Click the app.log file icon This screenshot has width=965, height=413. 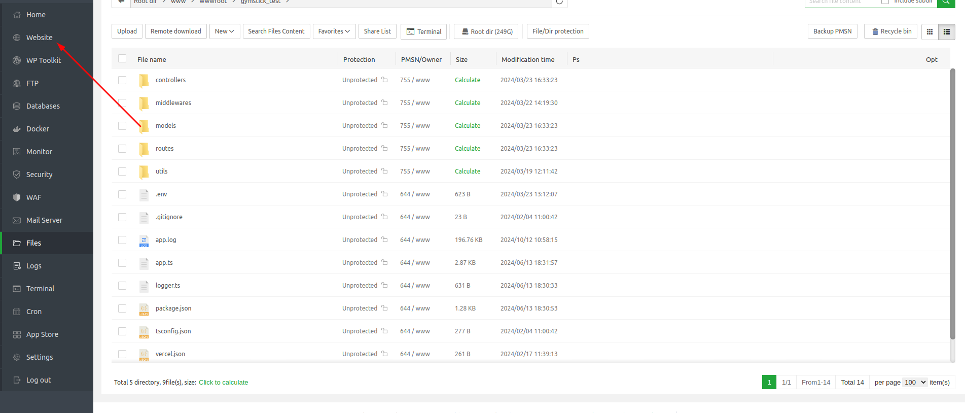(x=144, y=240)
